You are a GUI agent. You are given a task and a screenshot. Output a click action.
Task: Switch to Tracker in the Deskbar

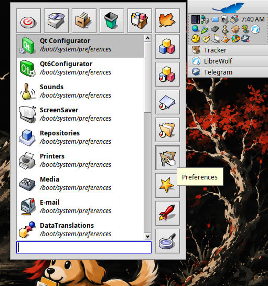point(228,50)
